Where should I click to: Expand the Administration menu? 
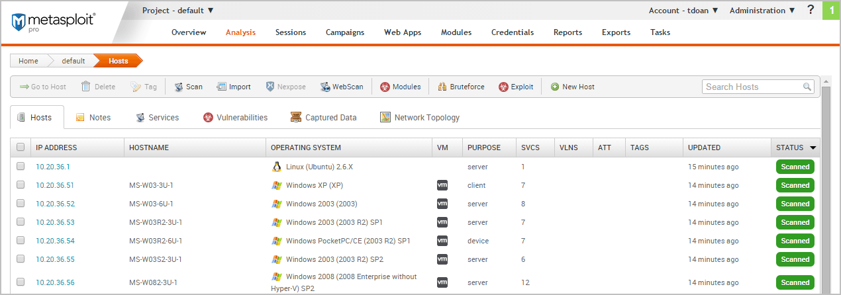[x=762, y=11]
